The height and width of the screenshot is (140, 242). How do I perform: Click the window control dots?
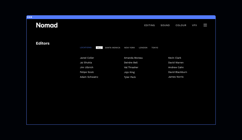tap(30, 17)
